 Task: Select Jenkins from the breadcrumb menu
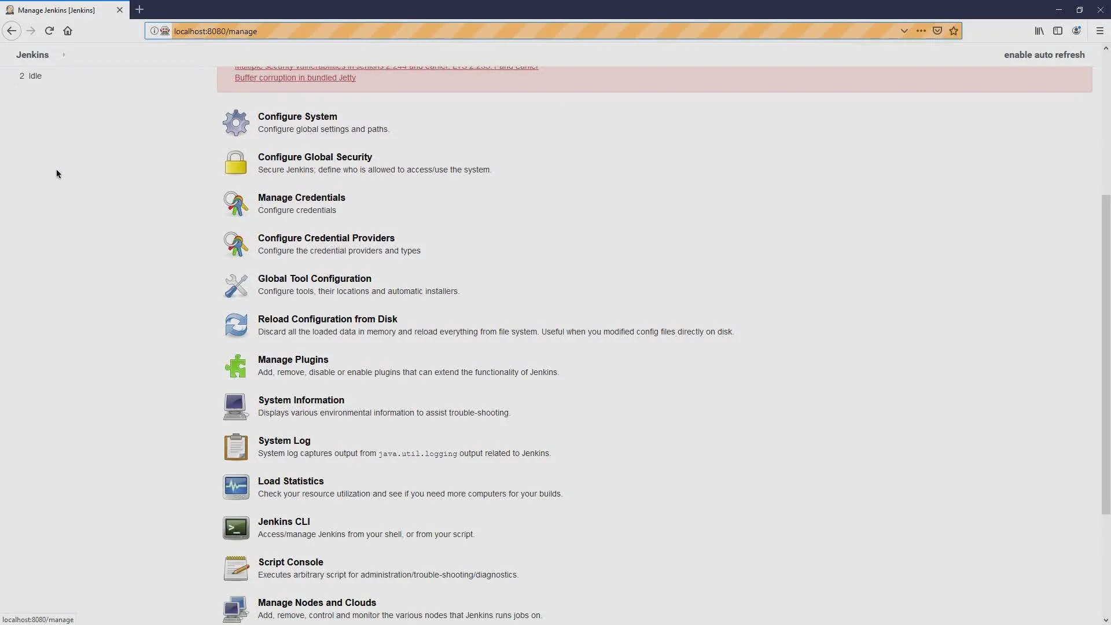[x=32, y=54]
